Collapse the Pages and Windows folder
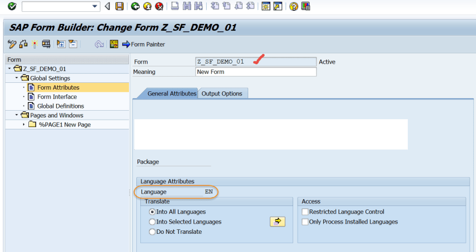The width and height of the screenshot is (476, 252). pyautogui.click(x=16, y=115)
